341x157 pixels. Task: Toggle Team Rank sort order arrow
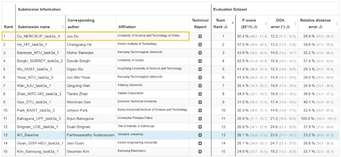233,22
